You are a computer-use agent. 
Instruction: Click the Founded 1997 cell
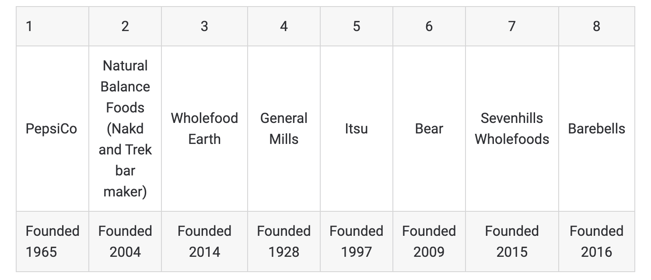(356, 241)
